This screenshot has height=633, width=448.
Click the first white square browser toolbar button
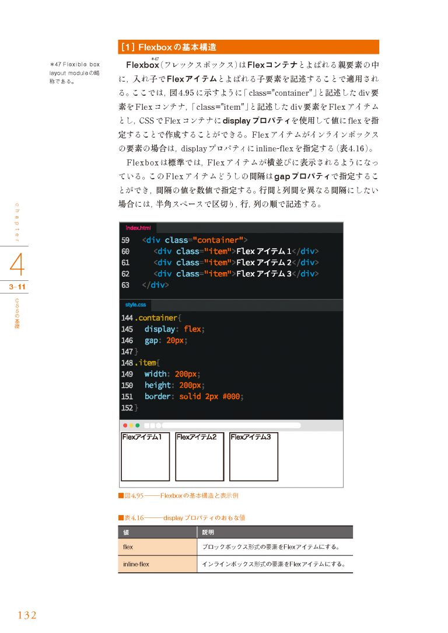(146, 426)
